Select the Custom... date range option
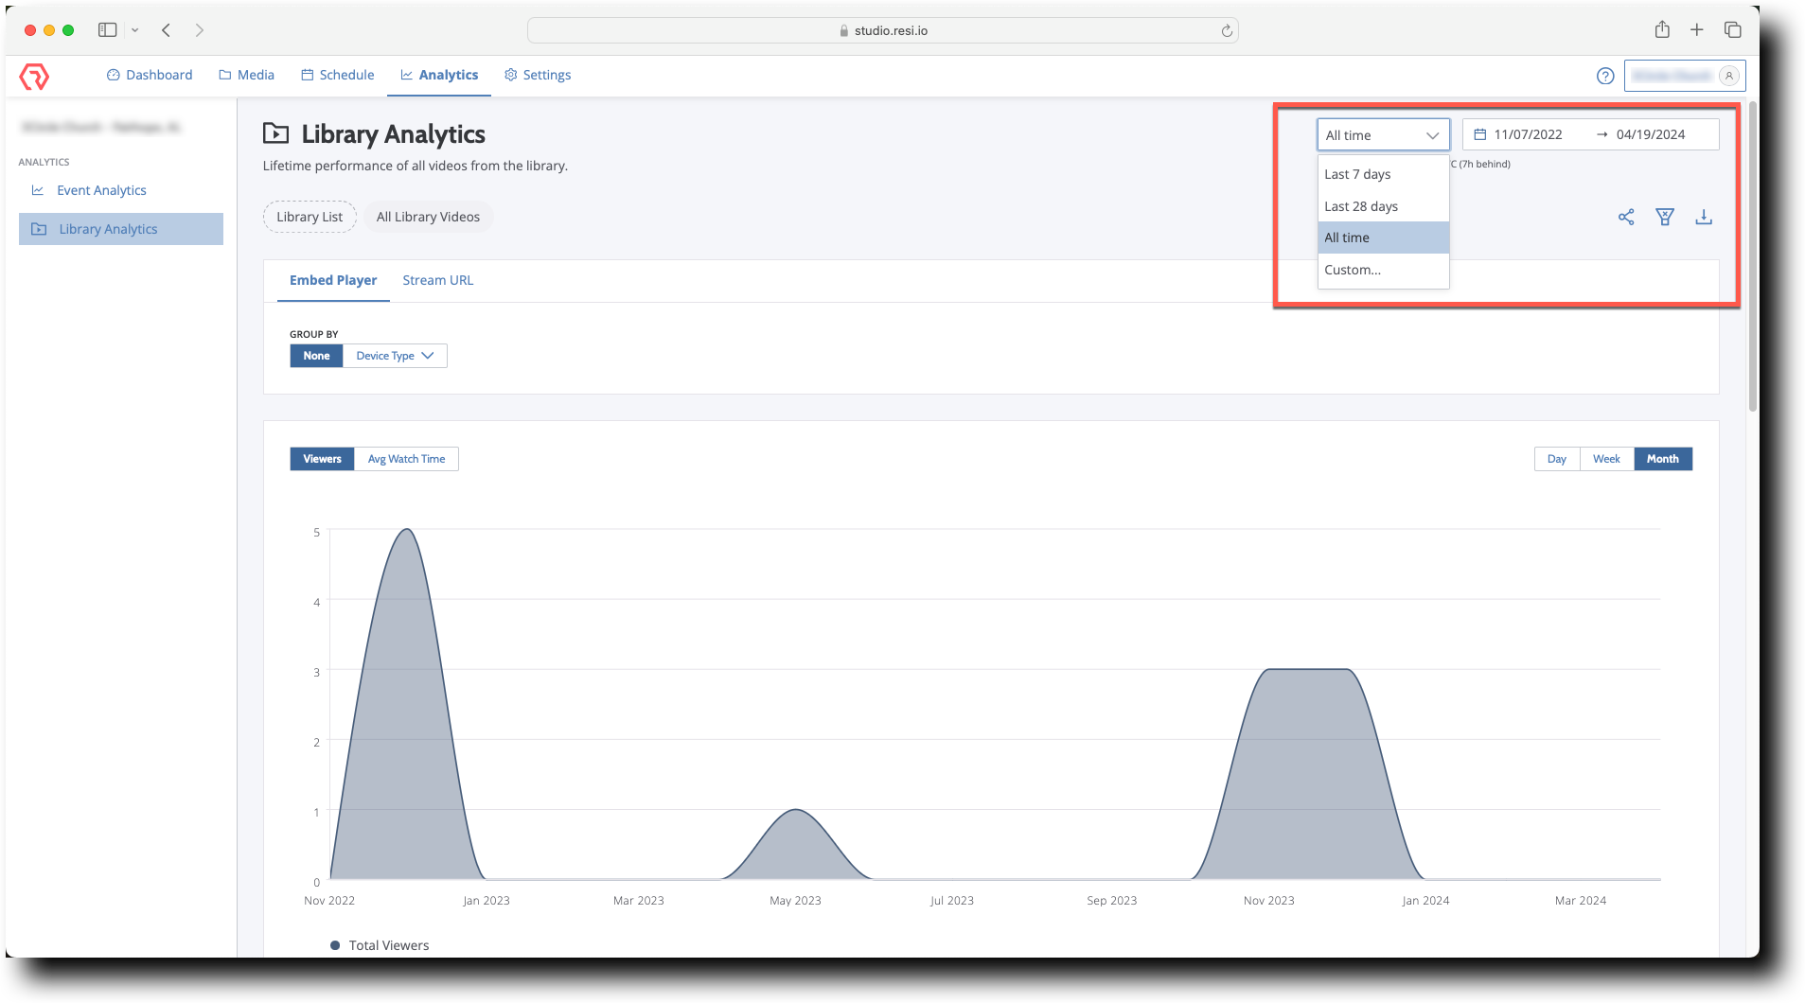The height and width of the screenshot is (1003, 1805). (1352, 270)
